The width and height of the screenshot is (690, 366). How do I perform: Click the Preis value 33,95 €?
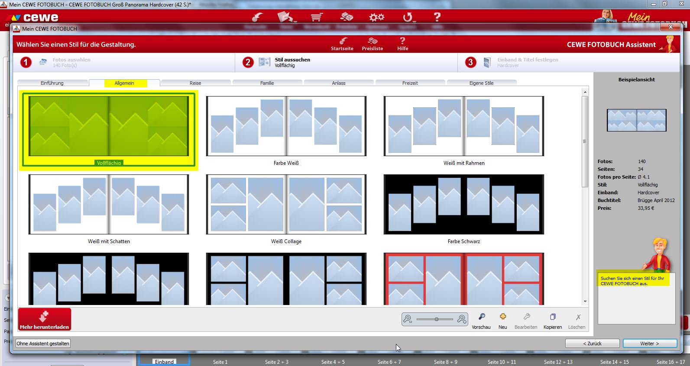click(x=646, y=208)
